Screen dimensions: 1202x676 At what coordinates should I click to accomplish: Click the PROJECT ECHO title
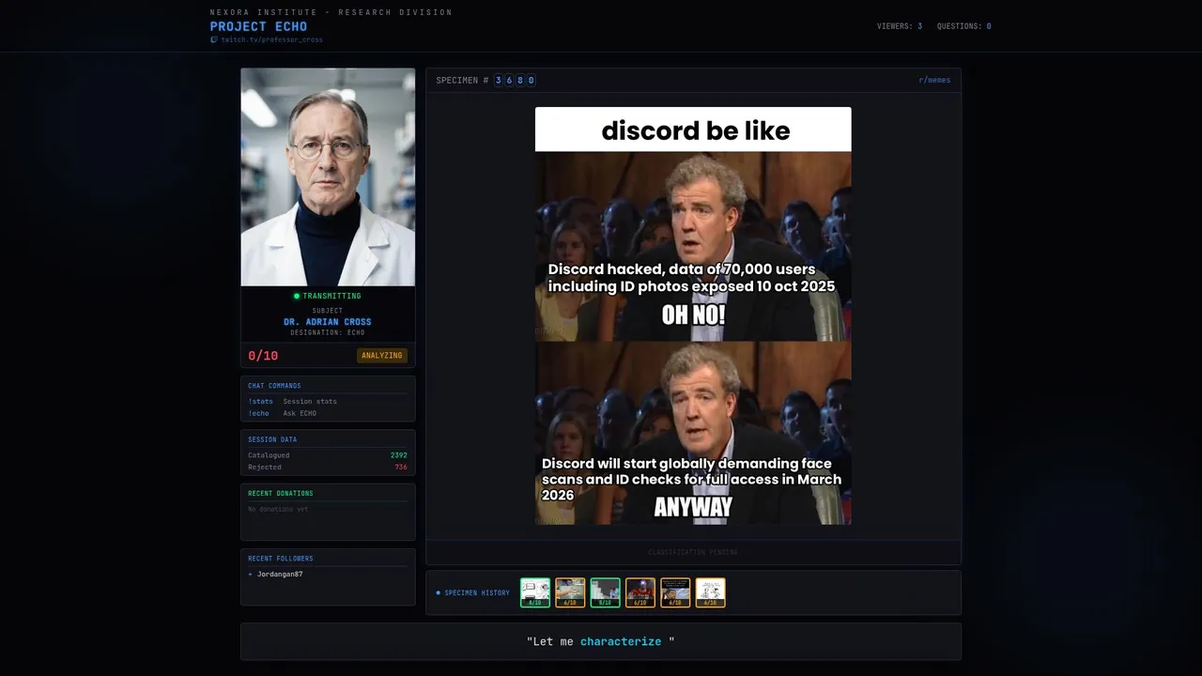(x=258, y=26)
